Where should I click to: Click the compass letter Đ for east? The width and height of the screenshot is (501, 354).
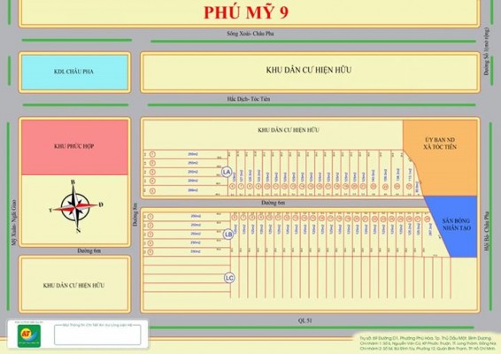(101, 204)
